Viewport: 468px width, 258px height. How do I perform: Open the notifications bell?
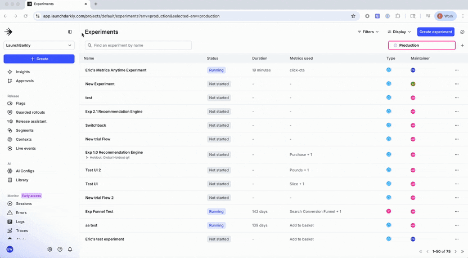[x=70, y=249]
